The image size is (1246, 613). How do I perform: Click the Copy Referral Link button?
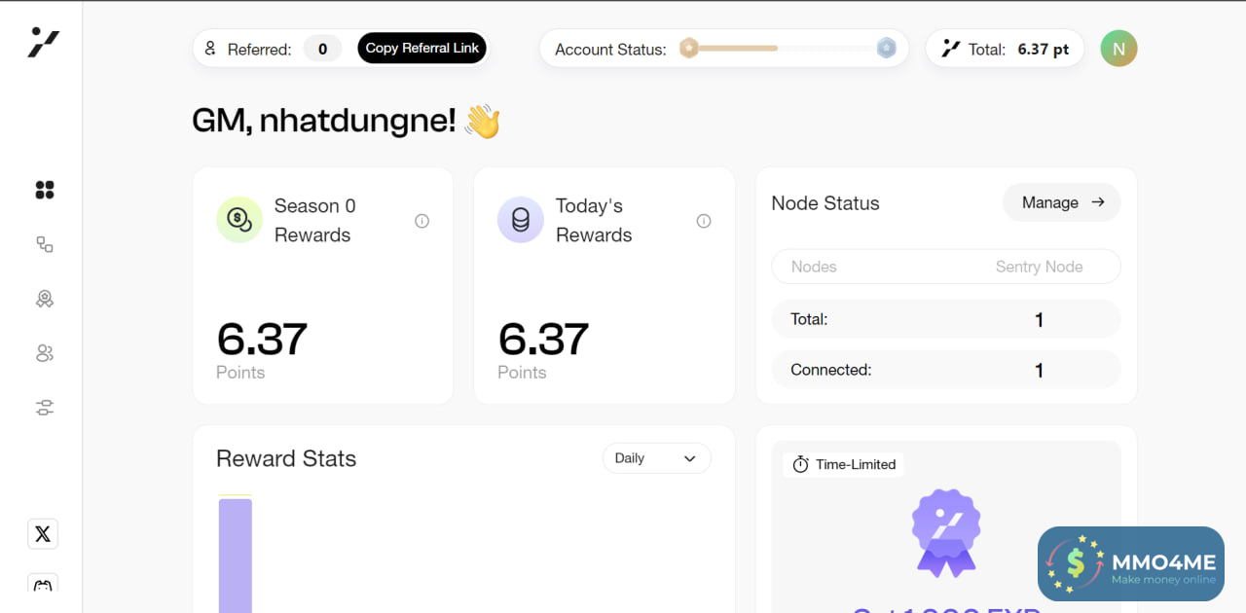pyautogui.click(x=422, y=48)
